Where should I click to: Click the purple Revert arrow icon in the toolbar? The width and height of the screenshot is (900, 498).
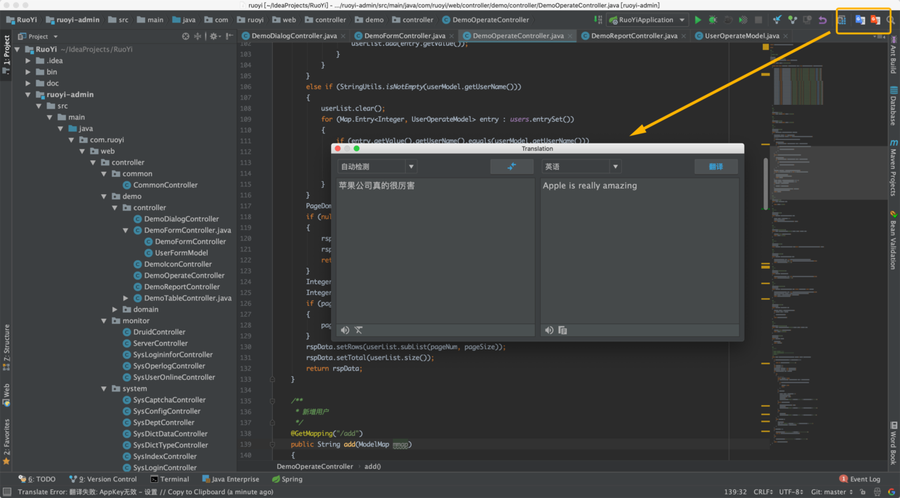pos(822,20)
